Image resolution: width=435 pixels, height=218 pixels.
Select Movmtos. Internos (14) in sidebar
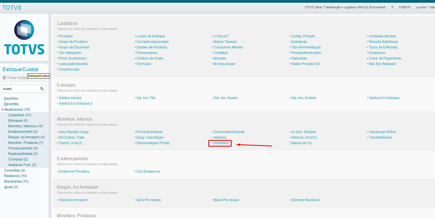[x=26, y=126]
